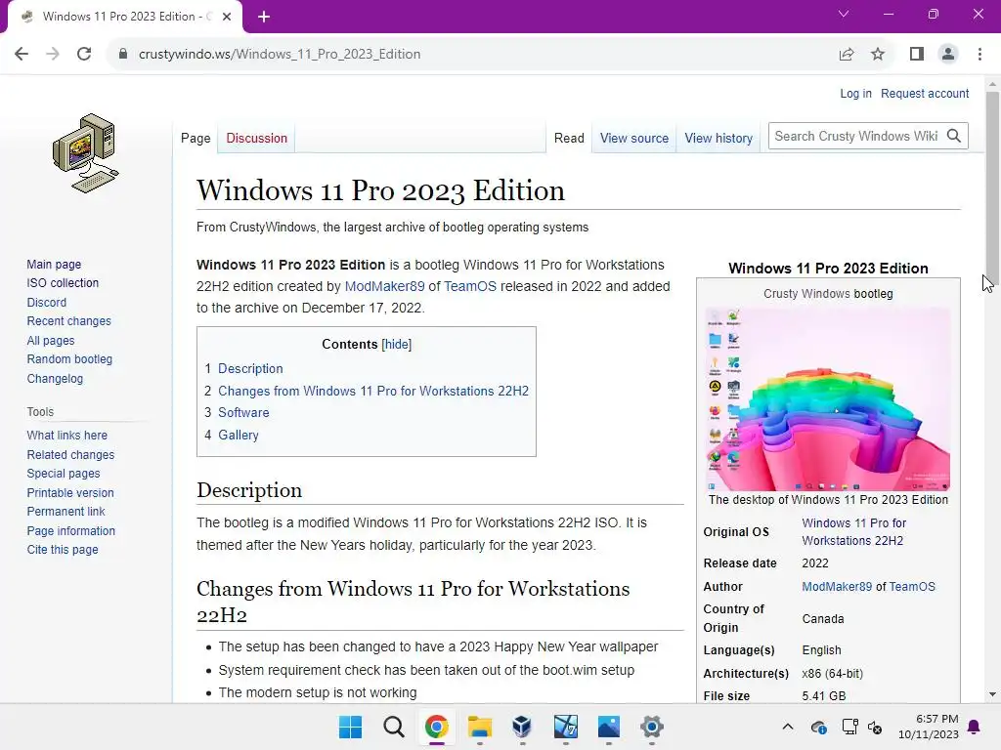Image resolution: width=1001 pixels, height=750 pixels.
Task: Jump to Software section in contents
Action: (x=243, y=413)
